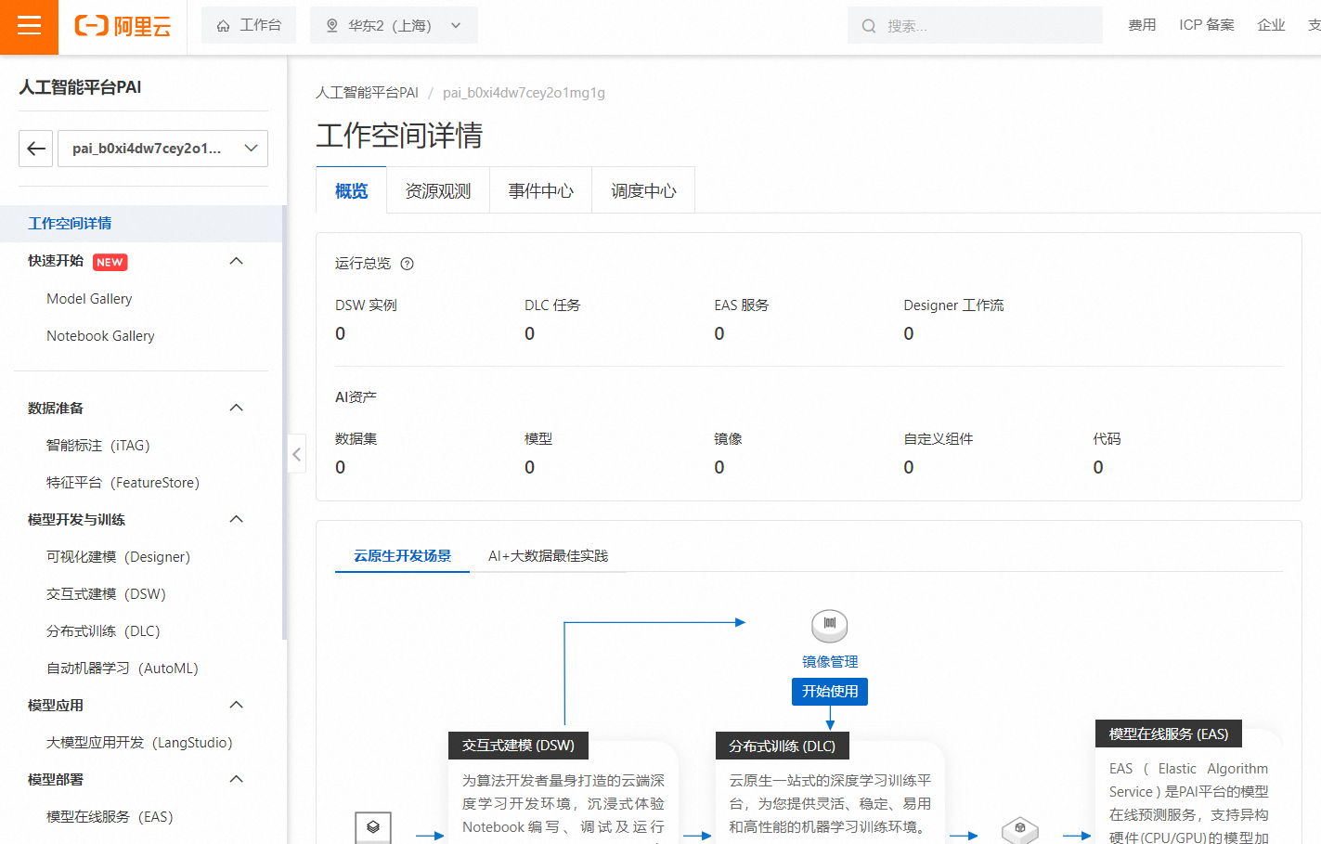
Task: Click the 自定义组件 count value
Action: pos(909,468)
